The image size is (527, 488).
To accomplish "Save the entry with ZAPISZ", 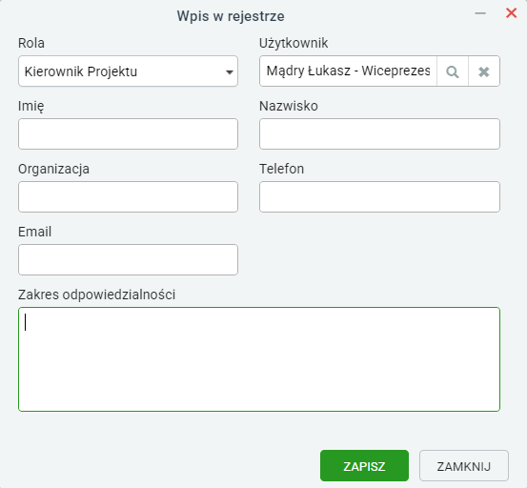I will (364, 466).
